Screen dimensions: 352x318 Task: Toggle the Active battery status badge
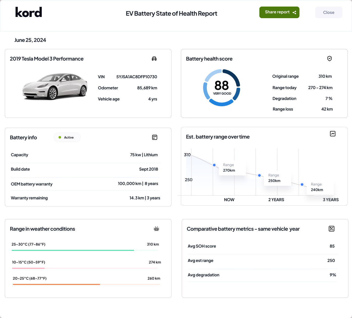pyautogui.click(x=67, y=137)
